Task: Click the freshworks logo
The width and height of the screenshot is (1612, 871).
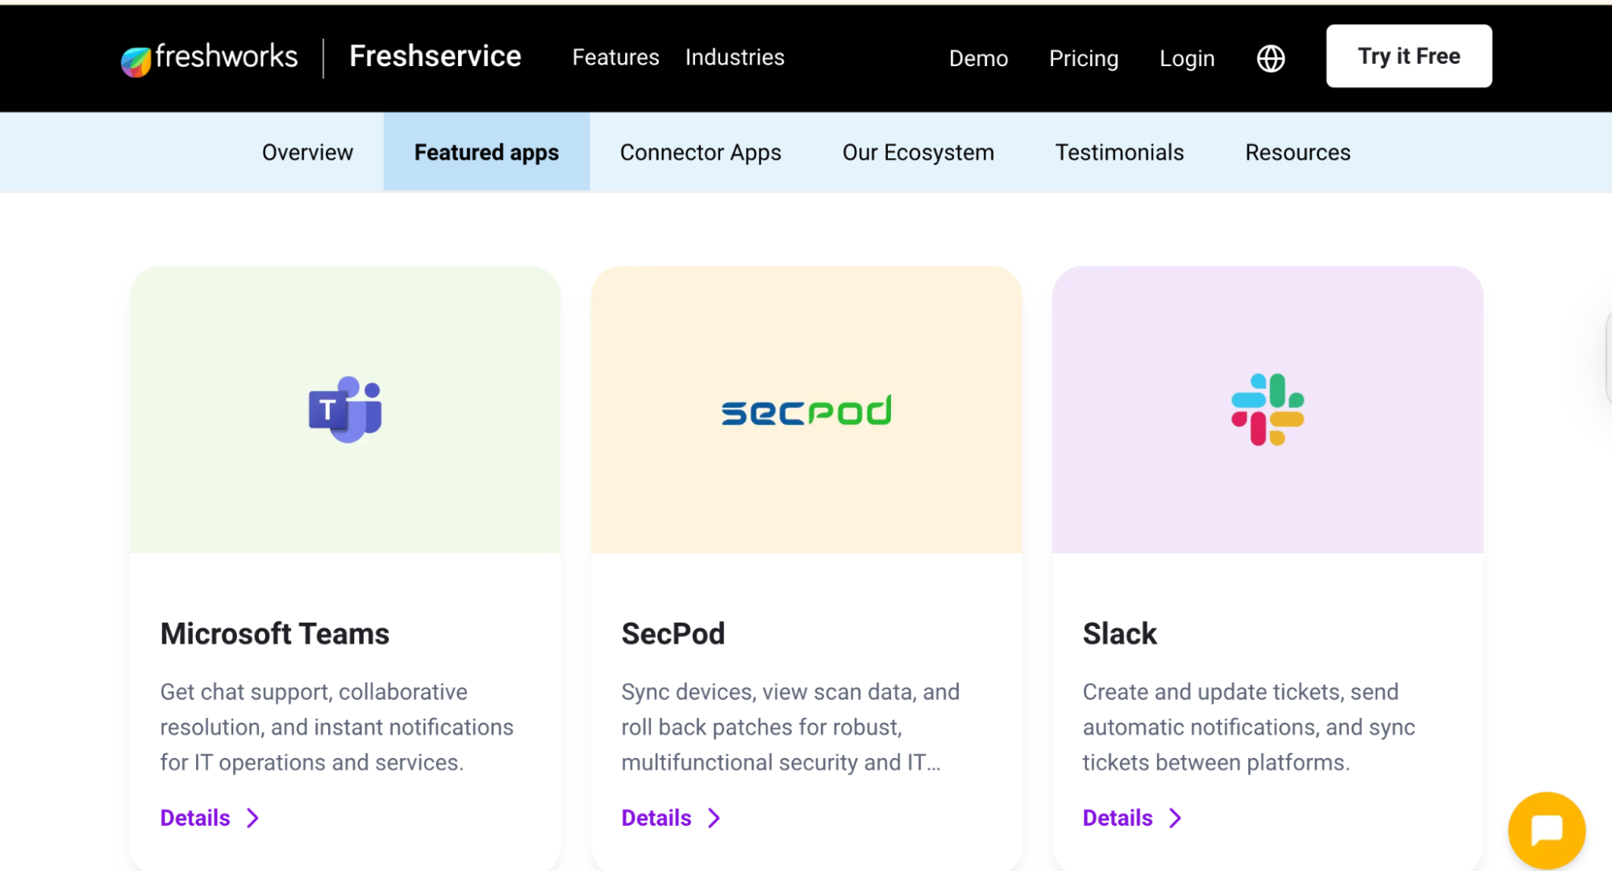Action: point(209,58)
